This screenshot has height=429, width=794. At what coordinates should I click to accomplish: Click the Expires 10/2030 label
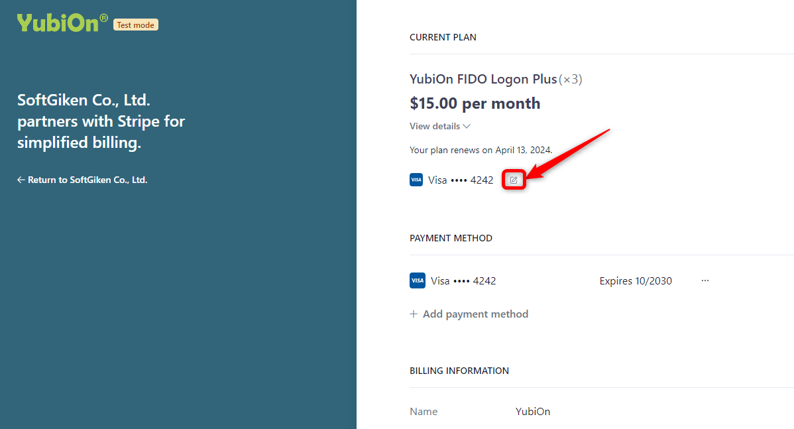[x=636, y=281]
